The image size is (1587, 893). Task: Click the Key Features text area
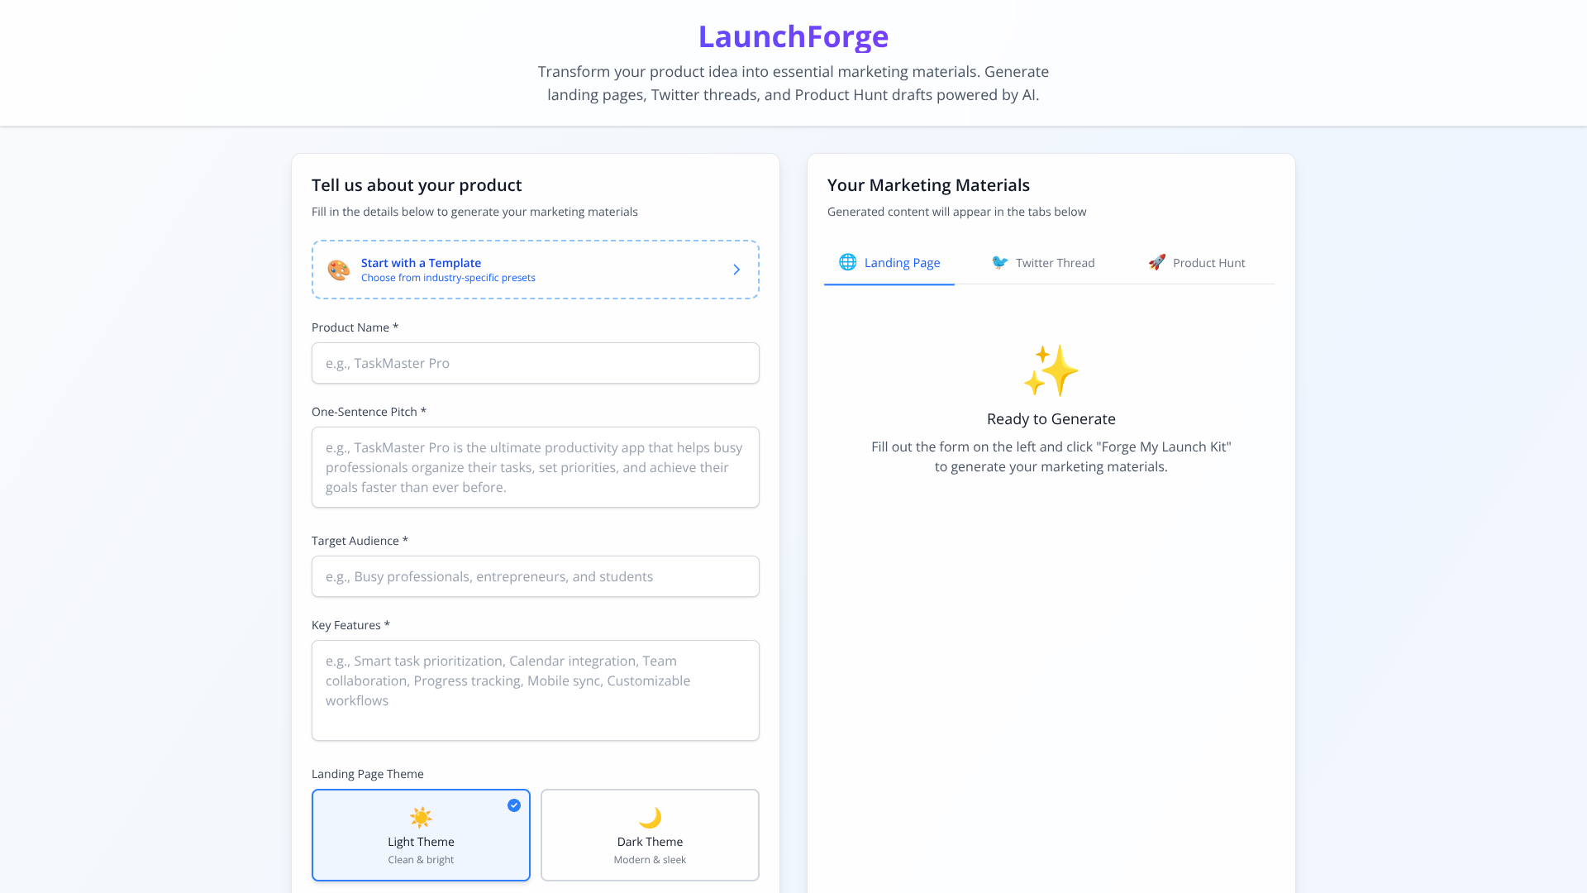(x=535, y=690)
